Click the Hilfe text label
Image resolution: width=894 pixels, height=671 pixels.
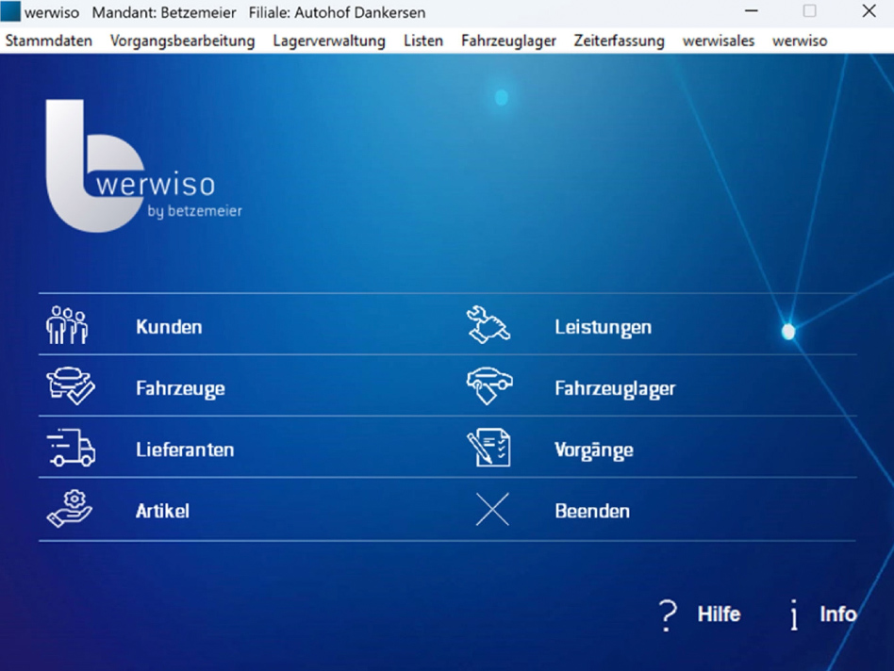tap(719, 614)
